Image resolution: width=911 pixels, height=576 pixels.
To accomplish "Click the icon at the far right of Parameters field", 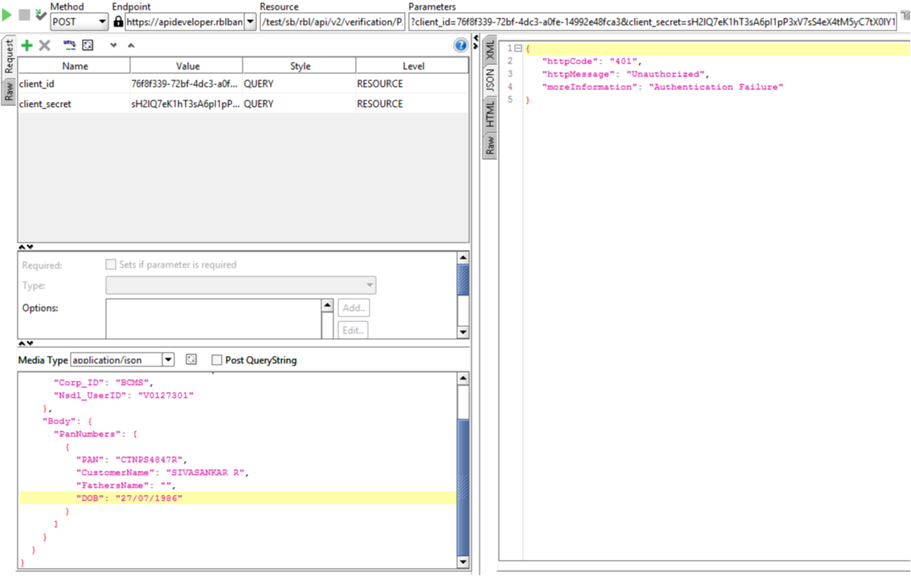I will tap(905, 16).
